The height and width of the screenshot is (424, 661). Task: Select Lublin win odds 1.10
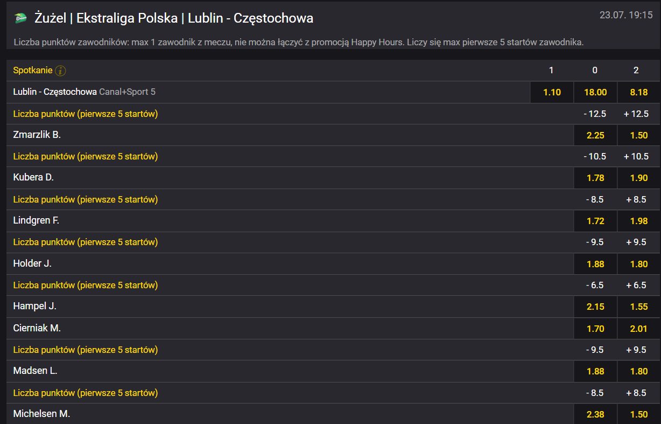[x=552, y=92]
